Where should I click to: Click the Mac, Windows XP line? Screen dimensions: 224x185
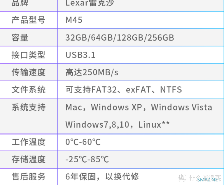coord(139,107)
